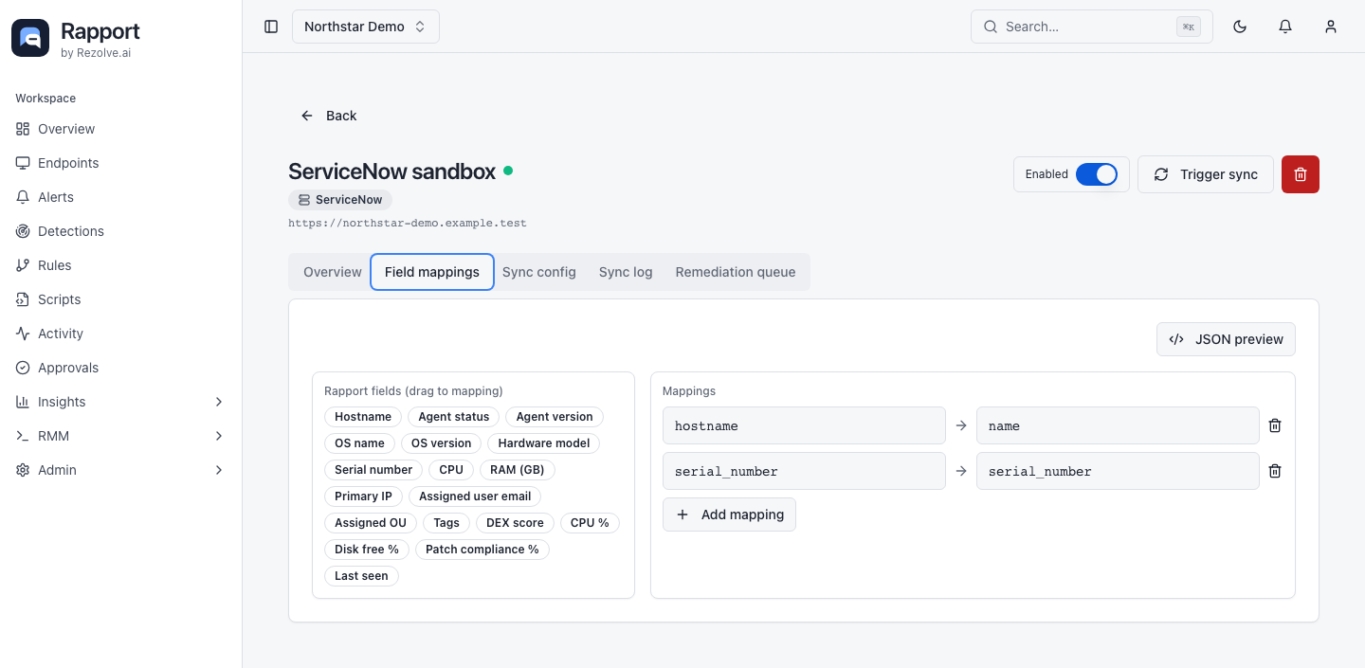Click the Rapport logo icon

30,38
